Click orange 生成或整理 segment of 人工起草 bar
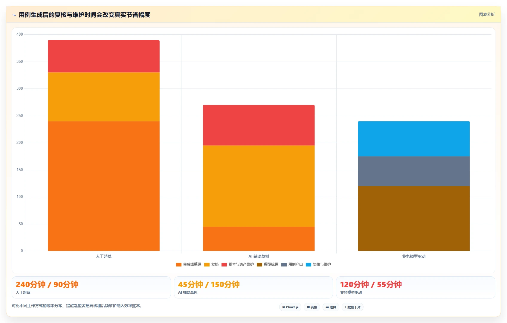Image resolution: width=507 pixels, height=323 pixels. pos(104,186)
